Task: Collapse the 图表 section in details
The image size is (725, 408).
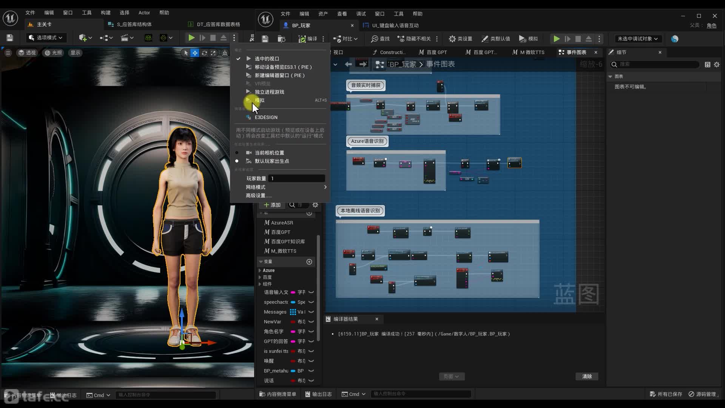Action: pyautogui.click(x=610, y=77)
